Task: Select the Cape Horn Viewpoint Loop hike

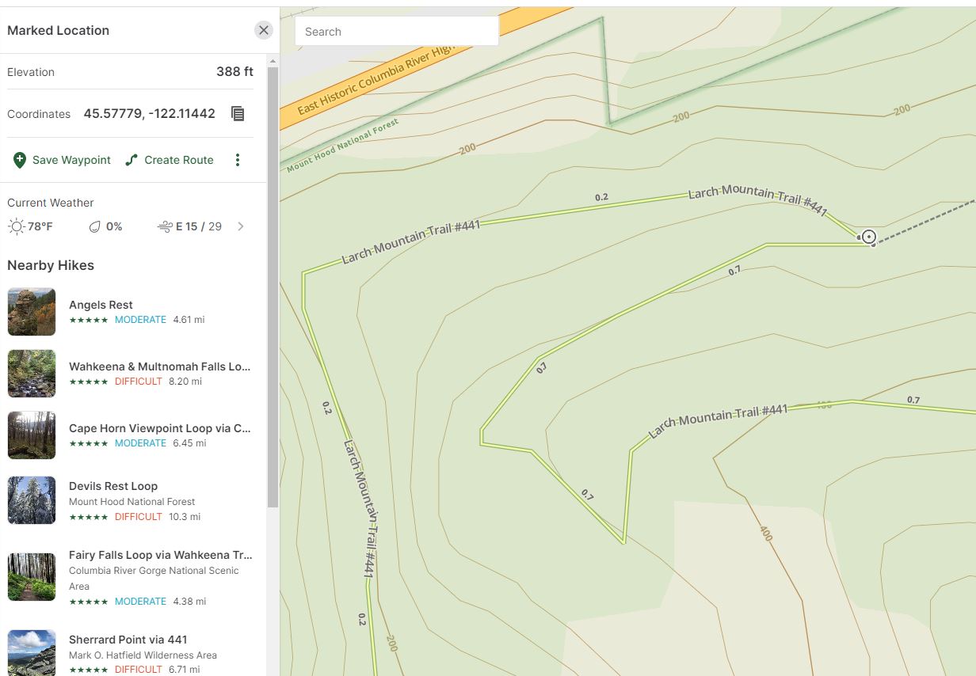Action: tap(159, 428)
